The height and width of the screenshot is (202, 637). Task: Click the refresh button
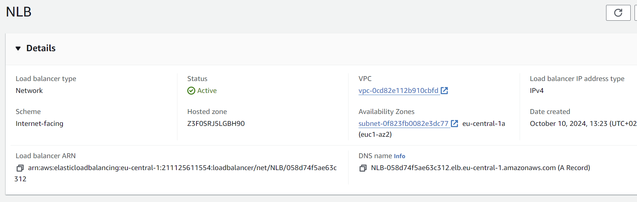618,13
